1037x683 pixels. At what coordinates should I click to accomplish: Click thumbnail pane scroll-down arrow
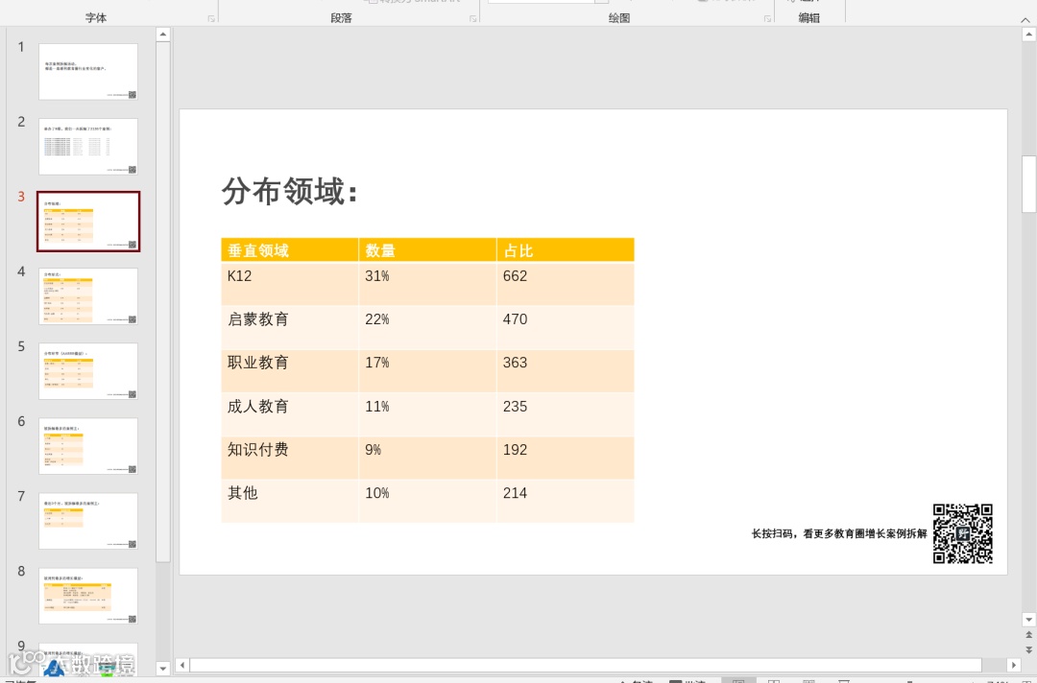click(x=162, y=668)
